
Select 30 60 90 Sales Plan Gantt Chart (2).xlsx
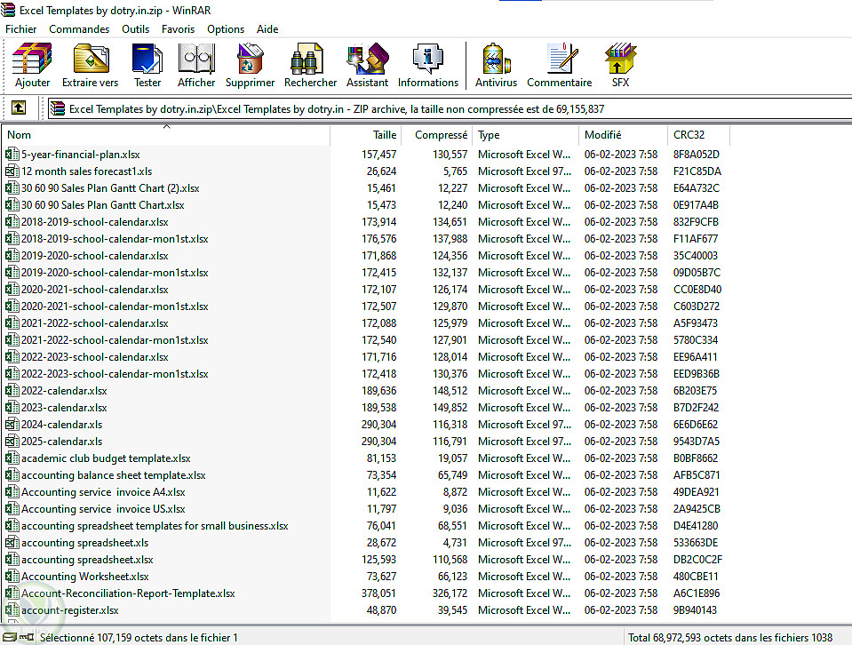(110, 188)
